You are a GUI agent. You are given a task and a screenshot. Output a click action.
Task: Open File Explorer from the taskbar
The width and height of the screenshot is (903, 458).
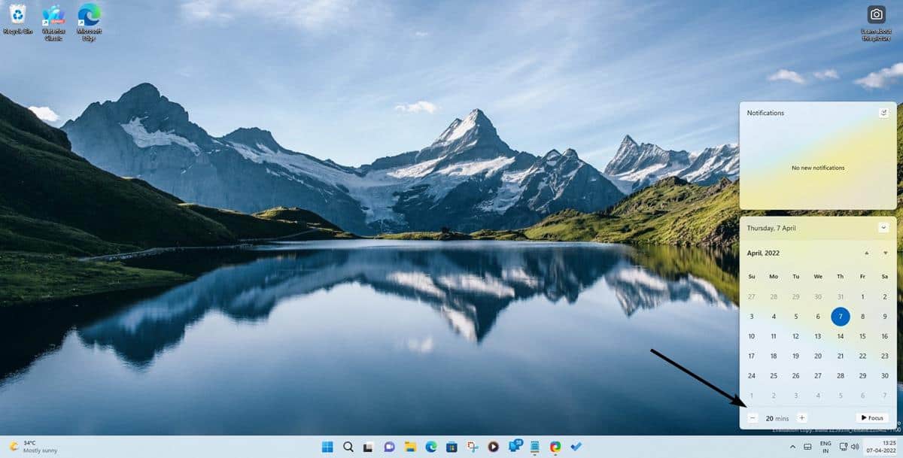coord(410,447)
